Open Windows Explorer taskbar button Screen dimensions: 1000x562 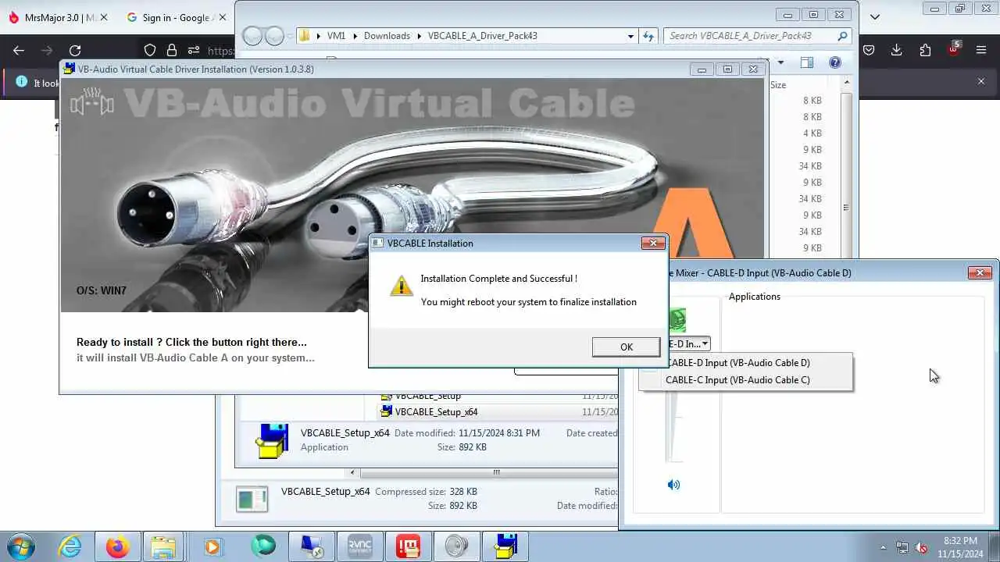tap(163, 546)
